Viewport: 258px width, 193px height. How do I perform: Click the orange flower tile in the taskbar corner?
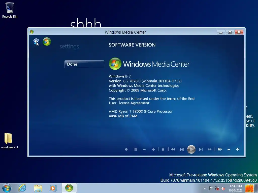point(249,188)
